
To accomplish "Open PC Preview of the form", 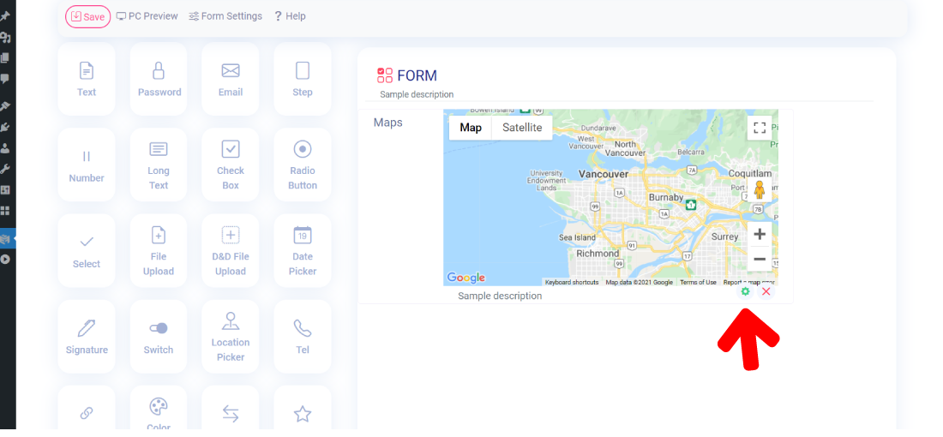I will tap(147, 16).
